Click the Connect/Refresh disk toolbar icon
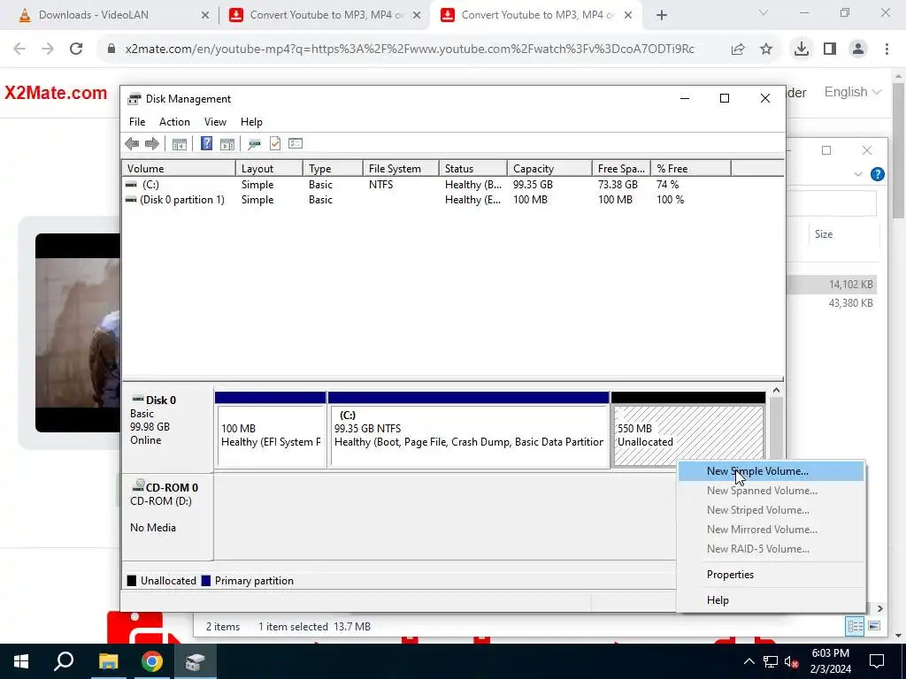The height and width of the screenshot is (679, 906). [x=254, y=144]
